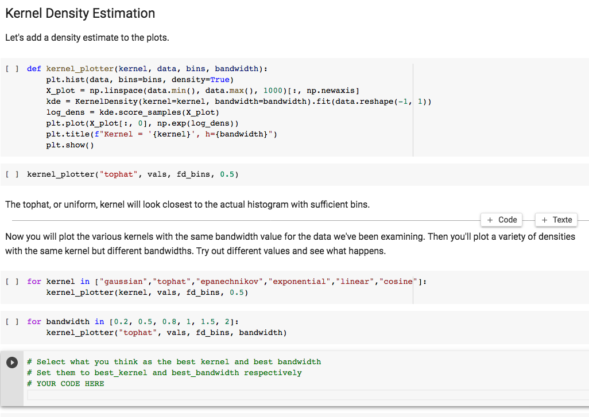Click the "epanechnikov" string in the kernel list
Screen dimensions: 589x417
click(x=229, y=282)
